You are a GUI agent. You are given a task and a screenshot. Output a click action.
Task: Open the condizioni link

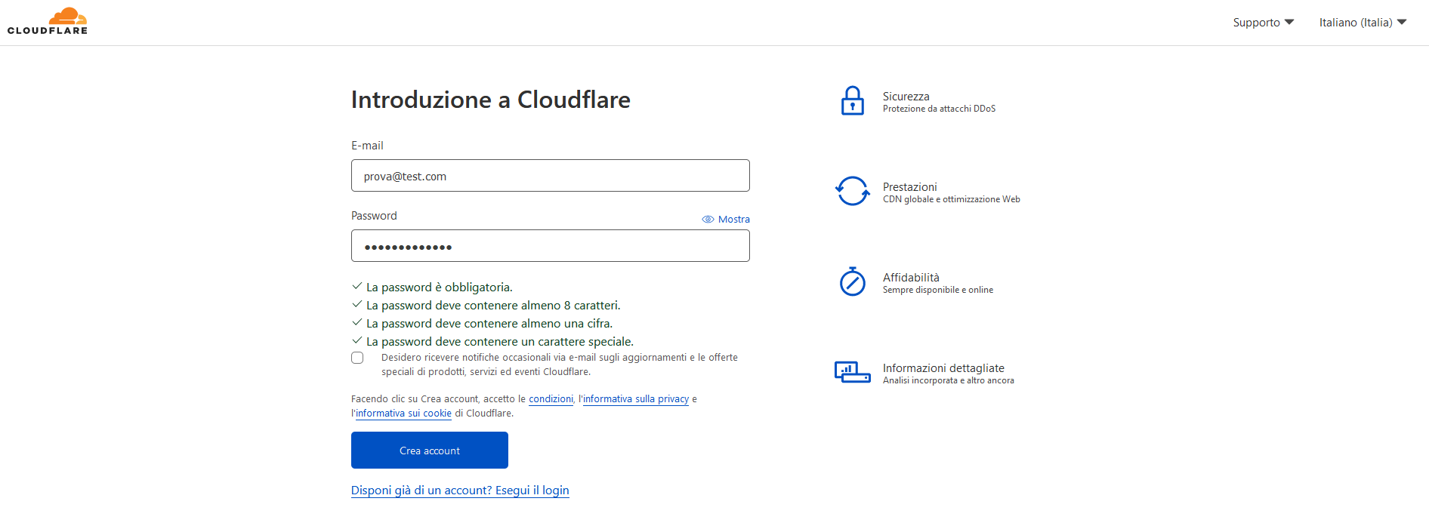coord(551,399)
